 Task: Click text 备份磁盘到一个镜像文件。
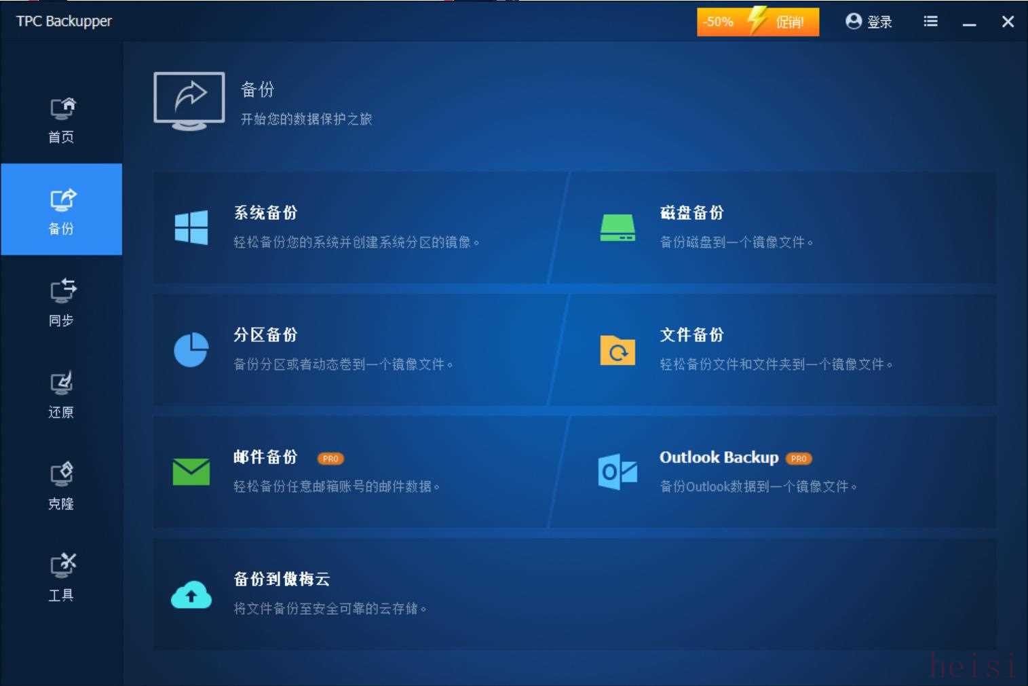tap(737, 242)
